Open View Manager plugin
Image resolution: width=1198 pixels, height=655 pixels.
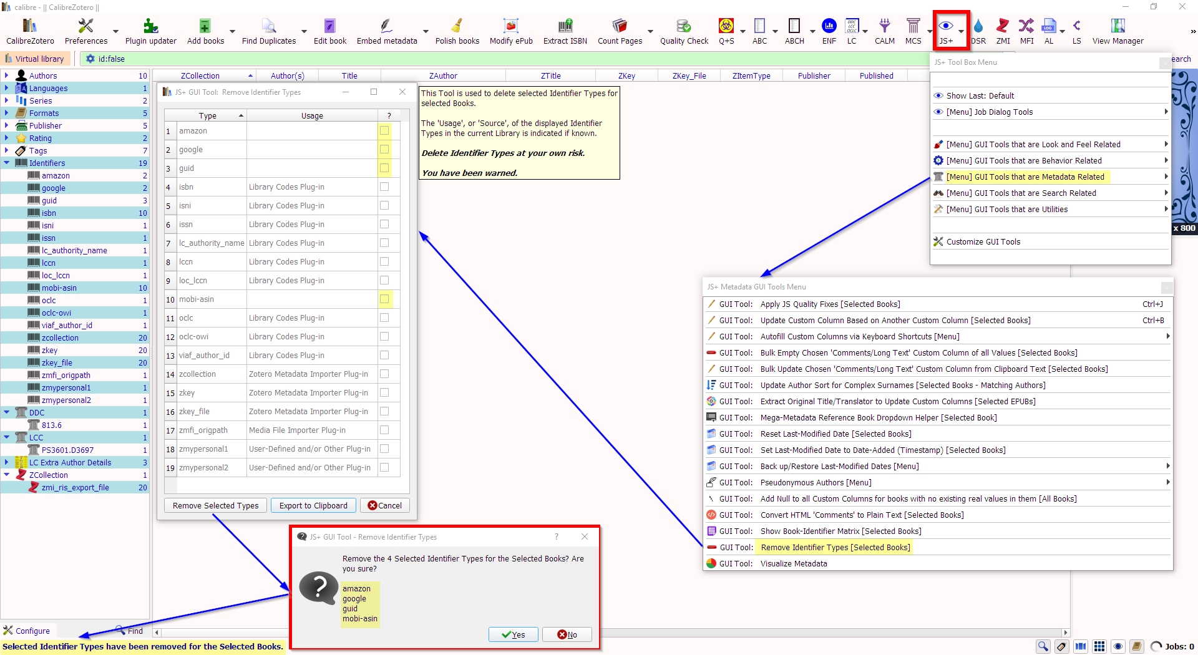coord(1118,31)
